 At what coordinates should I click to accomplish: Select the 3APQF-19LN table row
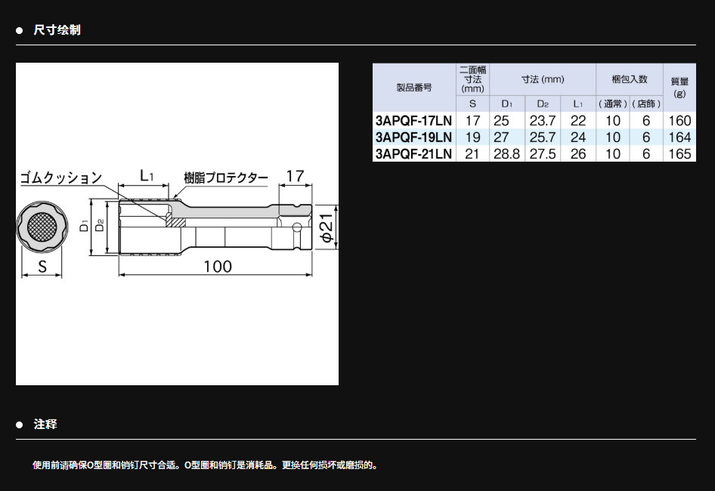coord(413,137)
